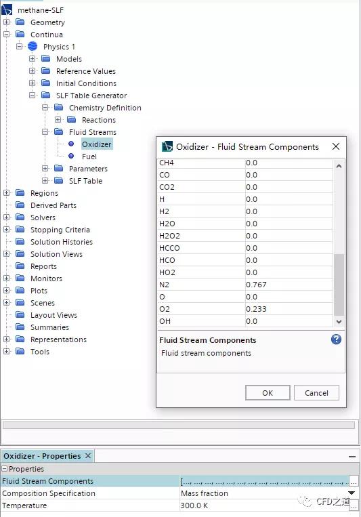Click the Geometry folder icon
361x517 pixels.
20,22
